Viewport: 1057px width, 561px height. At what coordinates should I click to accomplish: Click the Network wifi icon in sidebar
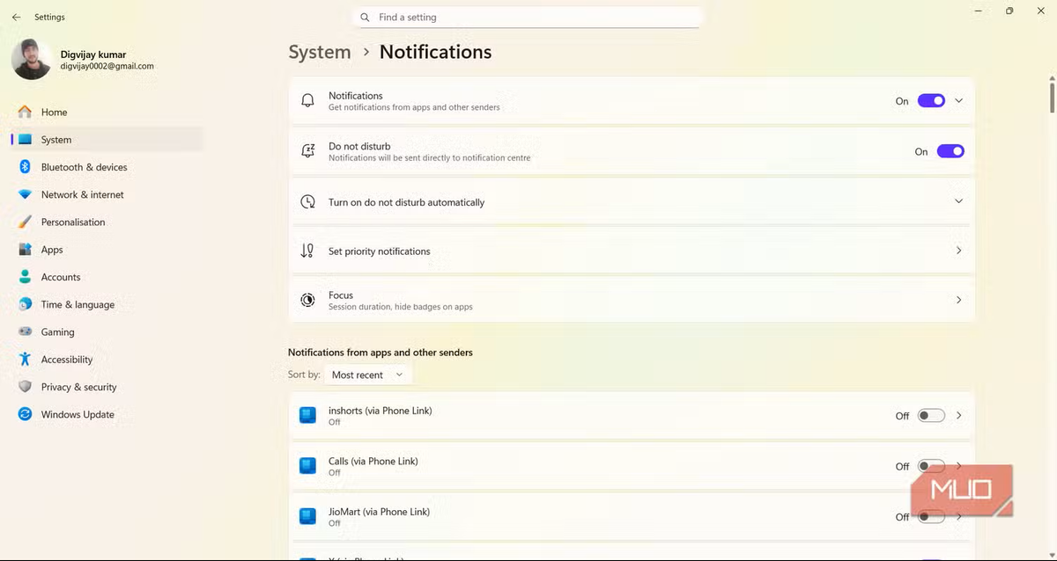coord(25,194)
